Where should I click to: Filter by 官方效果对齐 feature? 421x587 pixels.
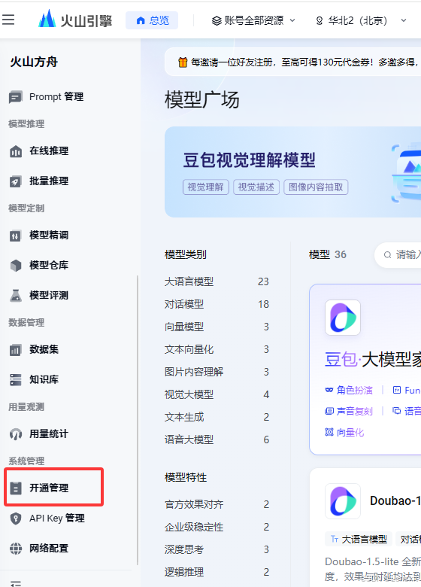[x=217, y=504]
